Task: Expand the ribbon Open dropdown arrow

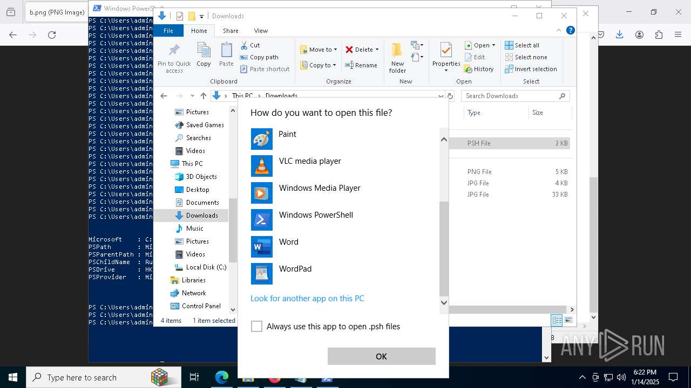Action: 493,45
